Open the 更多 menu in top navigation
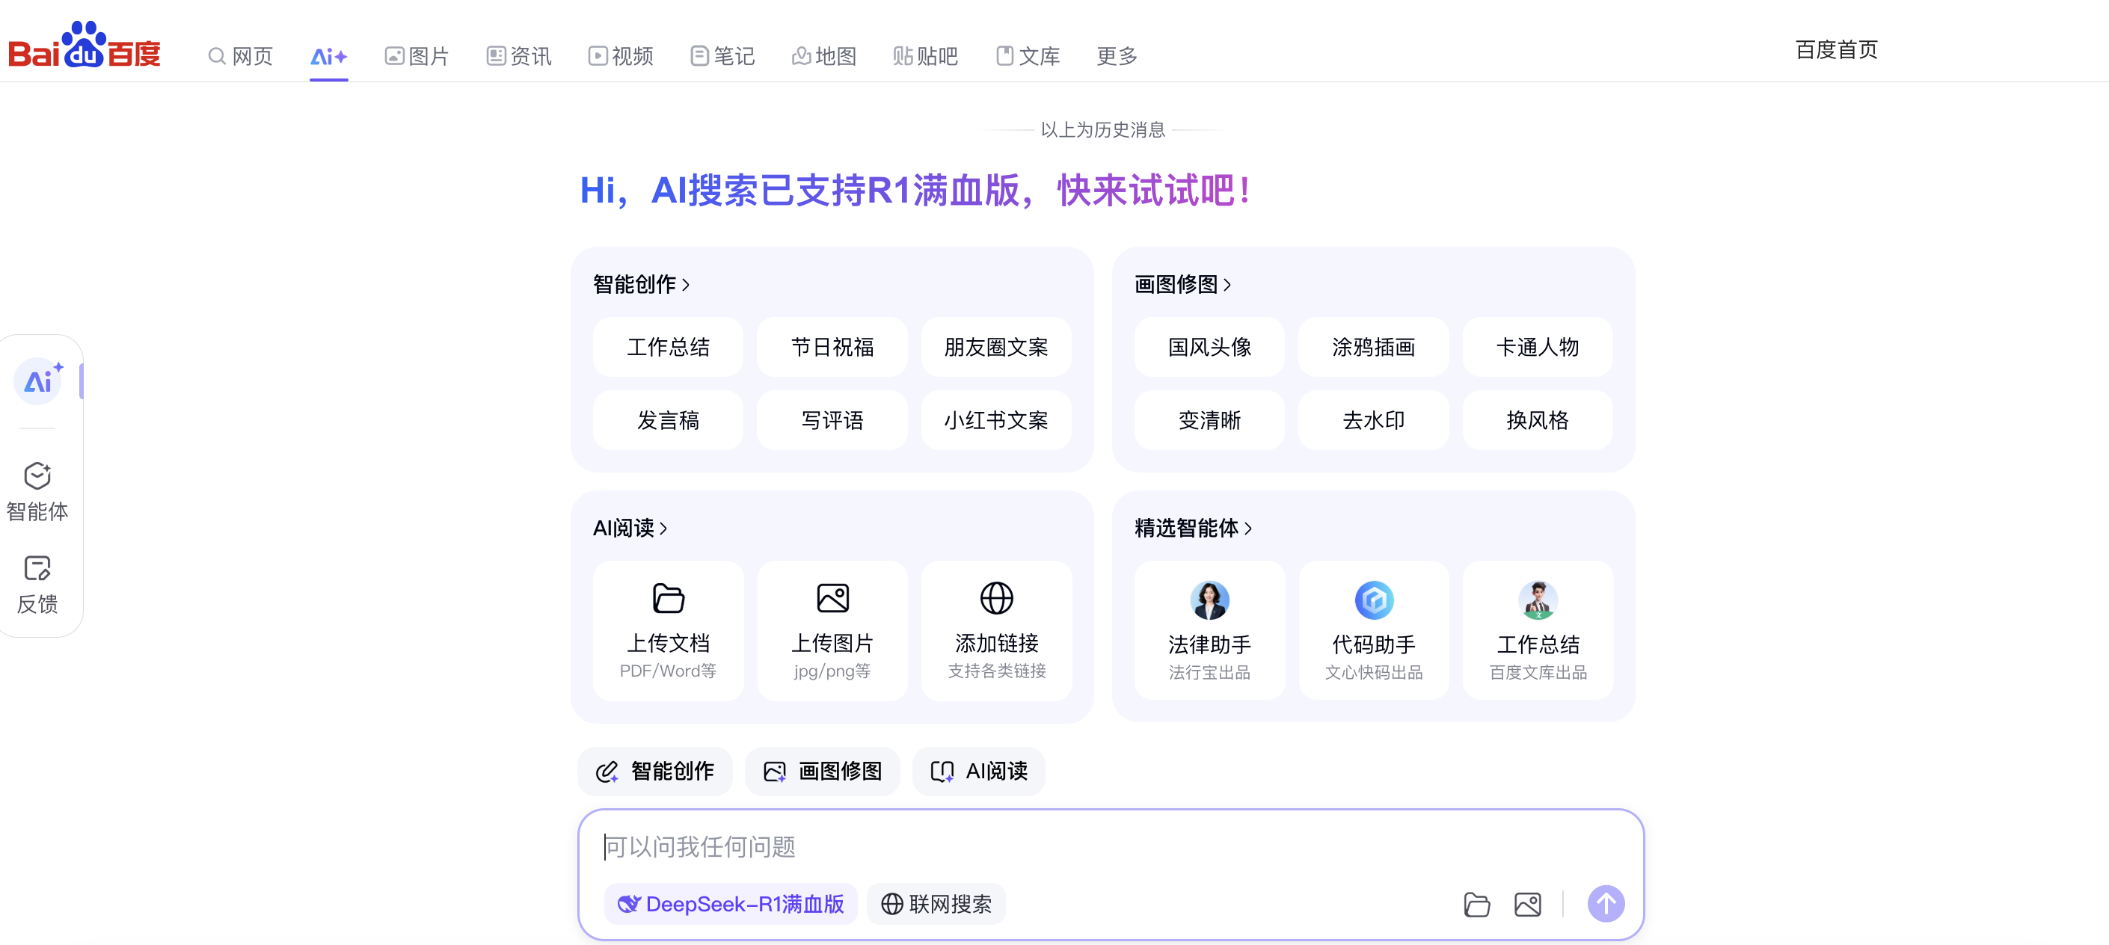This screenshot has width=2109, height=945. (1117, 55)
